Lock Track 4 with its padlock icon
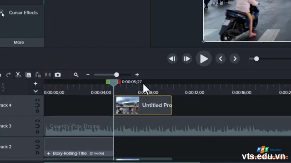Screen dimensions: 291x163 pyautogui.click(x=37, y=110)
